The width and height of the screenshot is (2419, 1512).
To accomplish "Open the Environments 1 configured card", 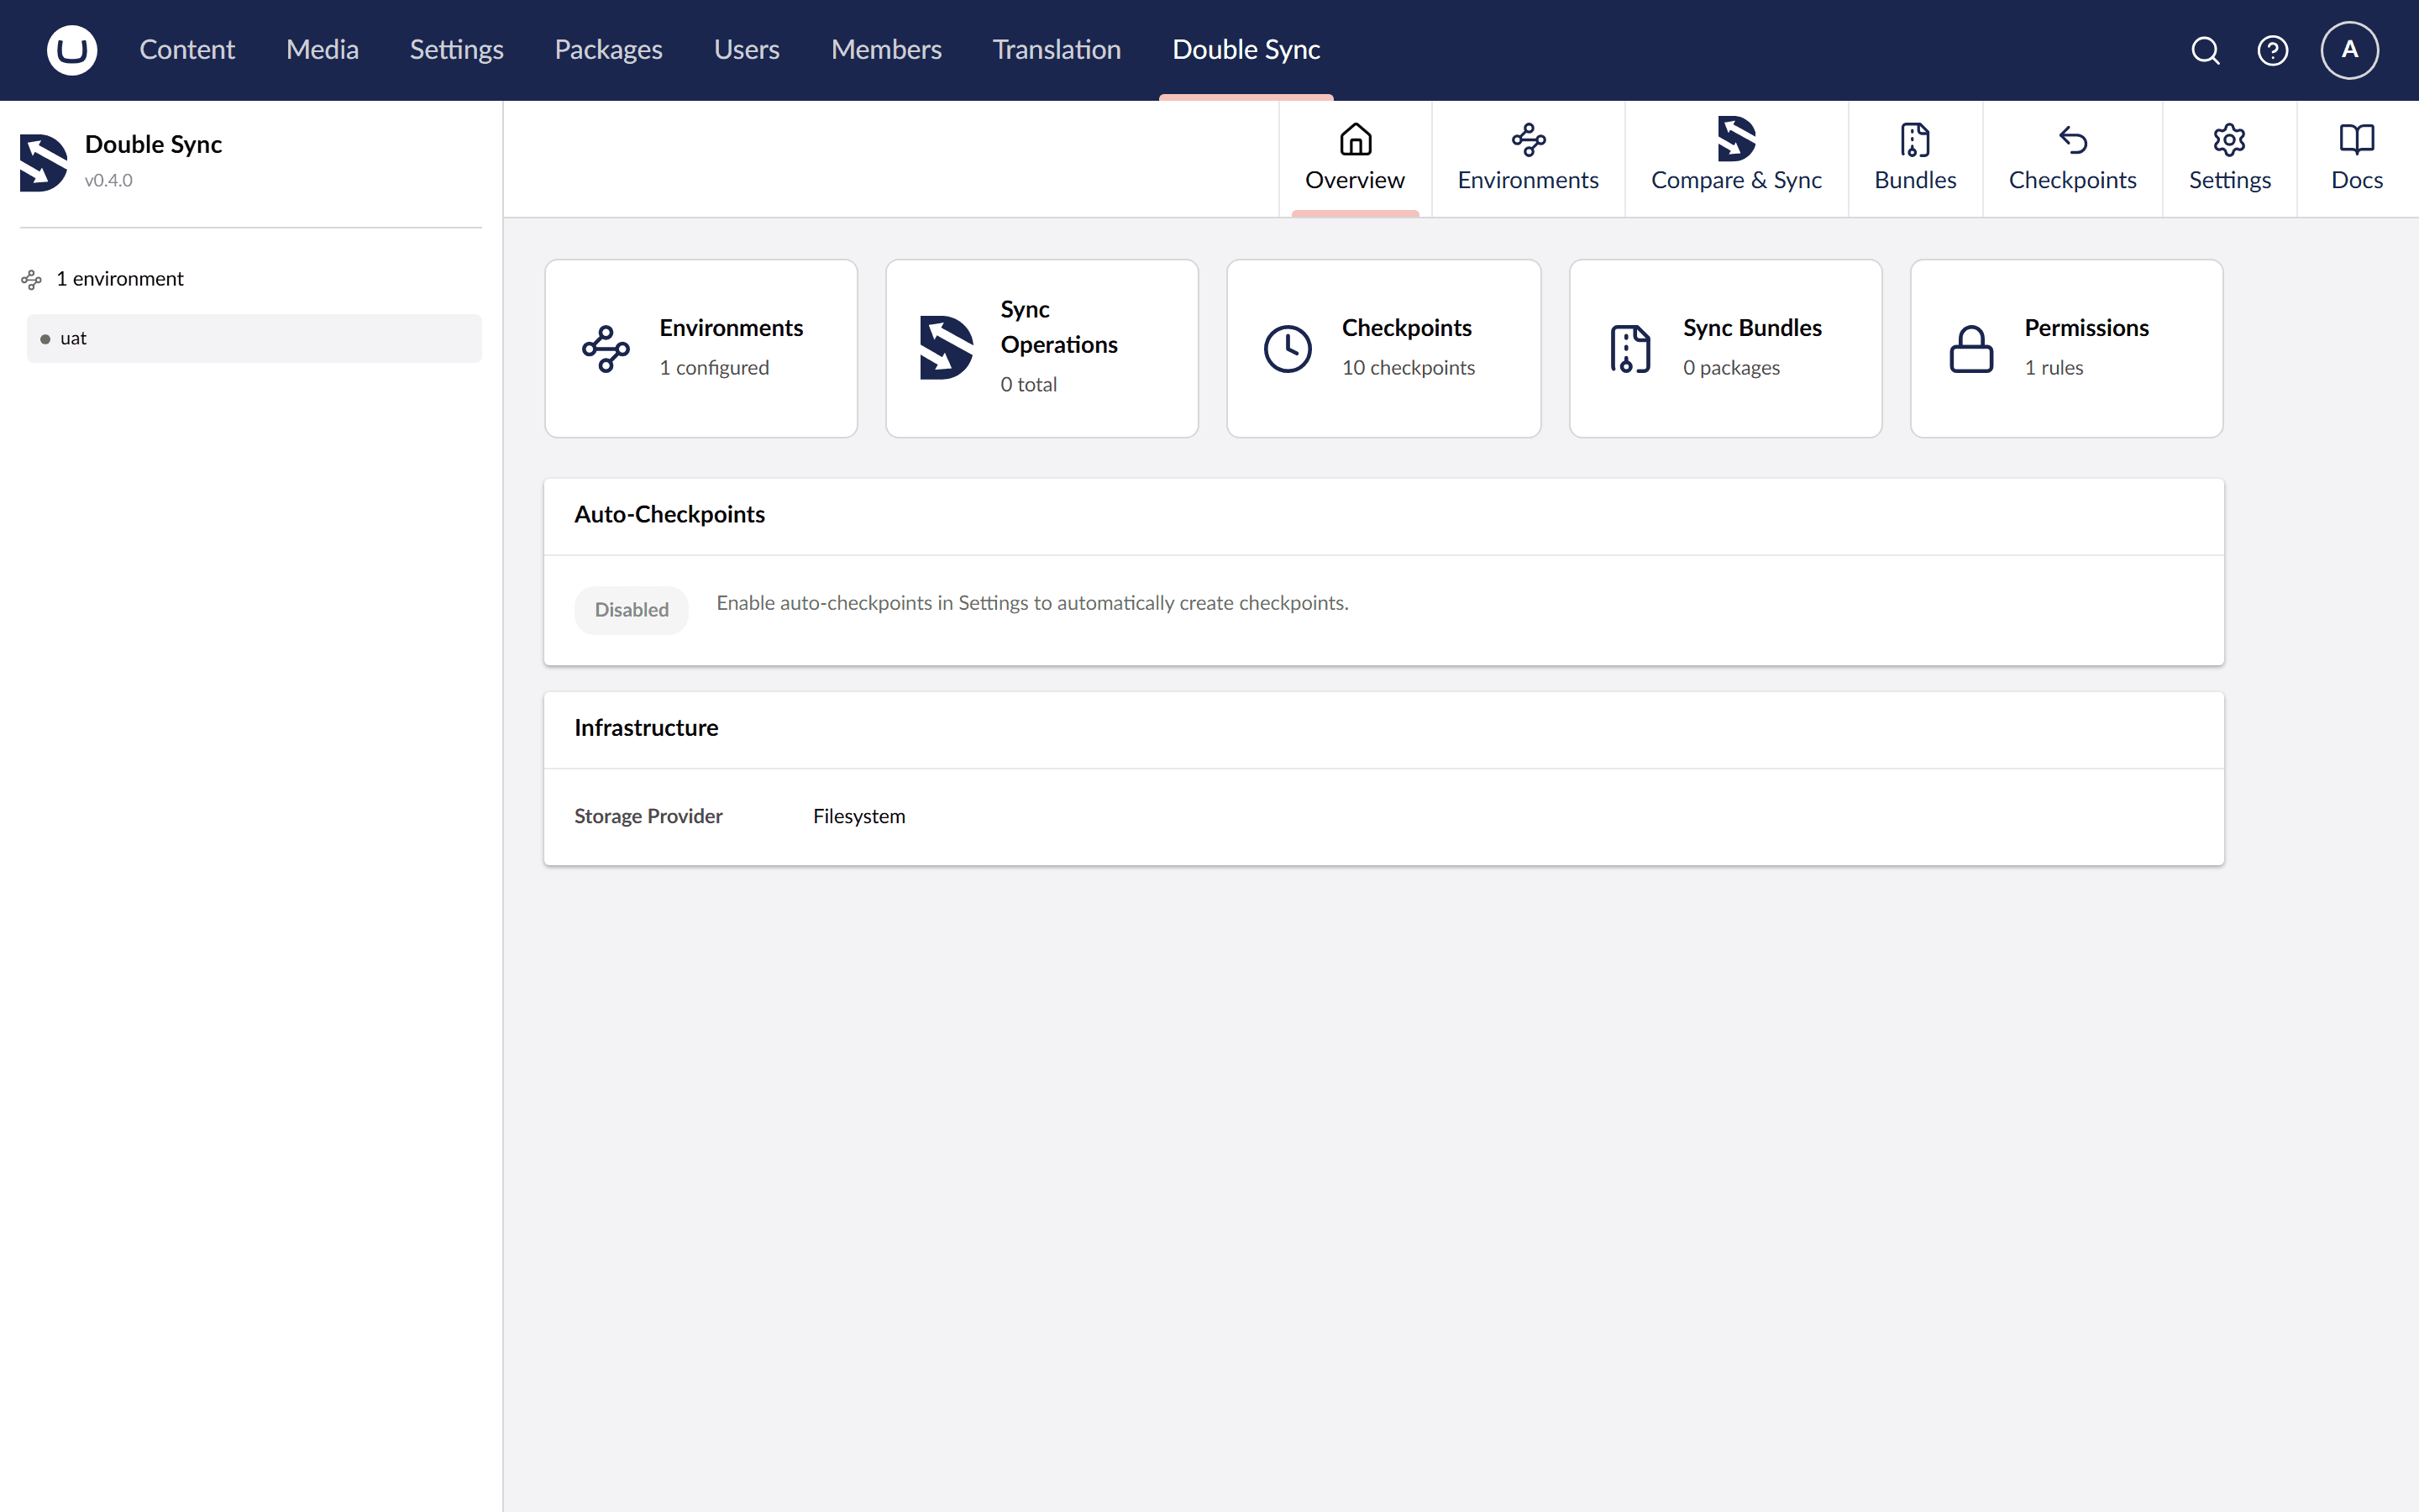I will (701, 349).
